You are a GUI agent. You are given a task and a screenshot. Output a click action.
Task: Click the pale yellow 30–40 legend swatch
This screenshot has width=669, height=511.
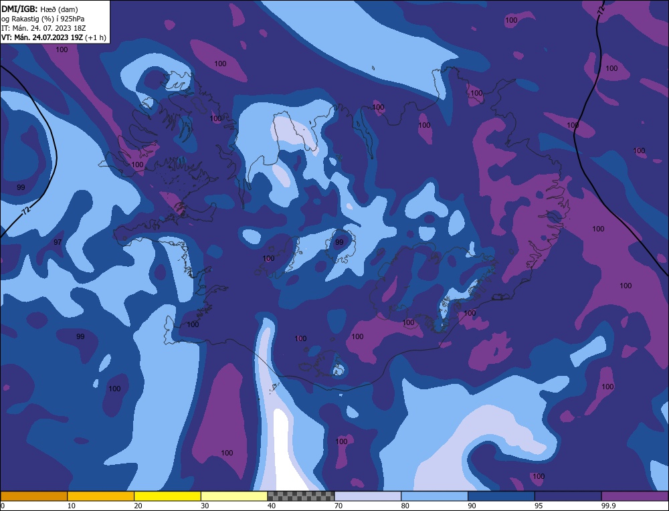pos(234,496)
